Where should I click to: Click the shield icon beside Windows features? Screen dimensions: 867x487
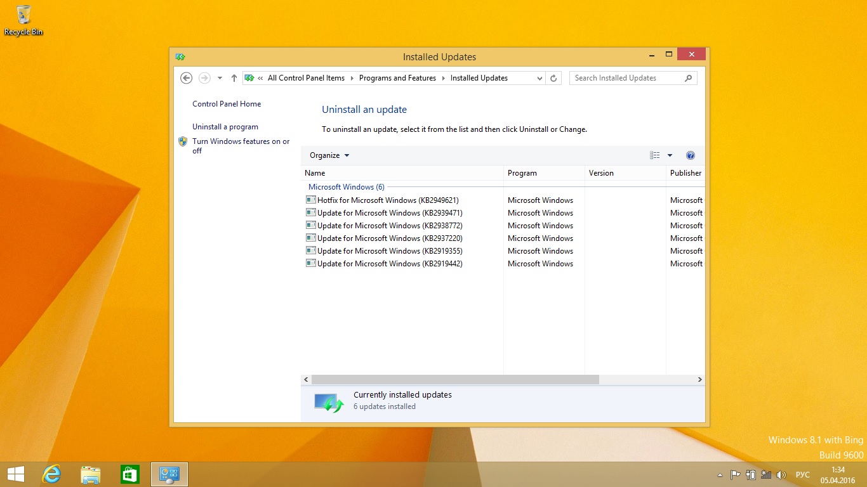tap(183, 141)
